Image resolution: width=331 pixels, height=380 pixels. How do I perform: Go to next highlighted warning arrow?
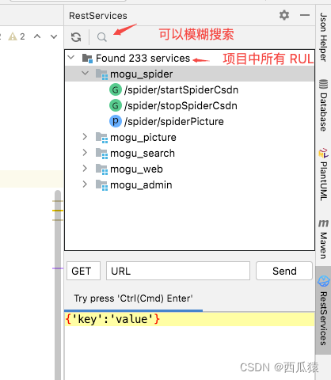click(x=54, y=36)
